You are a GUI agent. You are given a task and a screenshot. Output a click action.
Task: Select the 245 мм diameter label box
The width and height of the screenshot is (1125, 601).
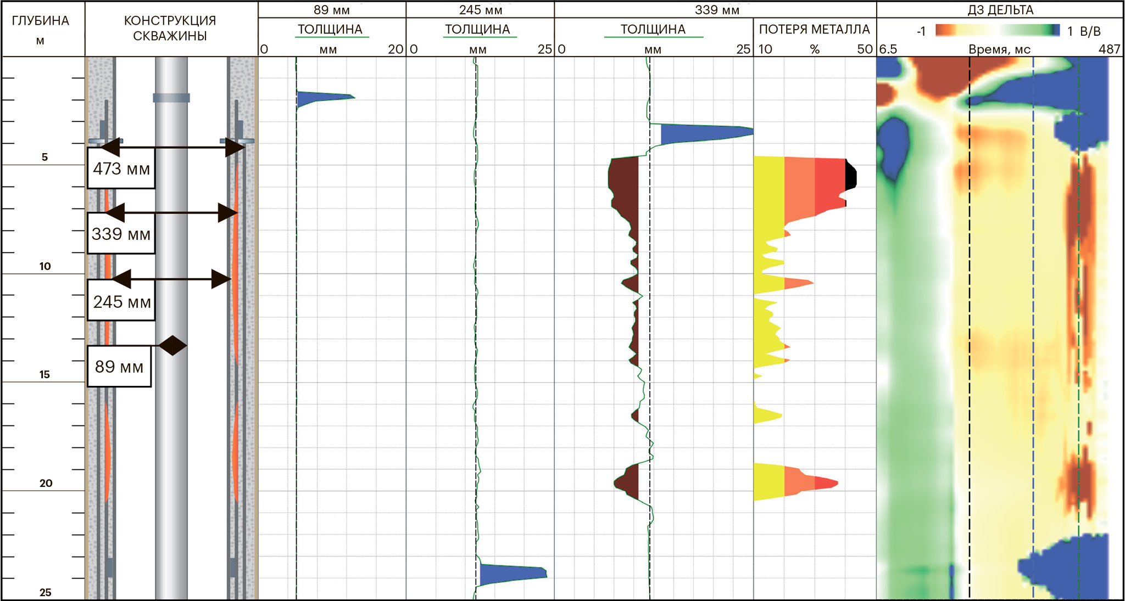click(x=121, y=301)
